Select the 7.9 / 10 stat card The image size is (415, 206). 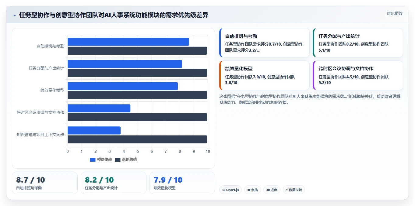coord(182,183)
